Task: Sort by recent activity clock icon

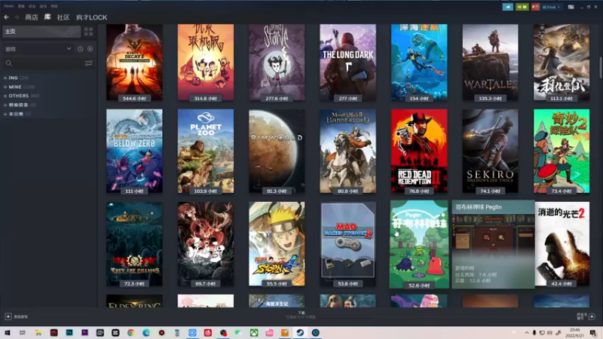Action: (81, 49)
